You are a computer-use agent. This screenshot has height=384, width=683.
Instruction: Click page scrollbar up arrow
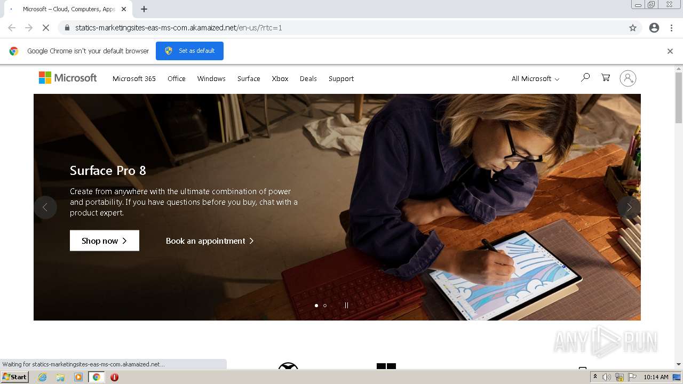(679, 68)
